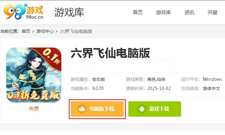Viewport: 225px width, 135px height.
Task: Click the Android robot icon on 游戏下载
Action: 142,109
